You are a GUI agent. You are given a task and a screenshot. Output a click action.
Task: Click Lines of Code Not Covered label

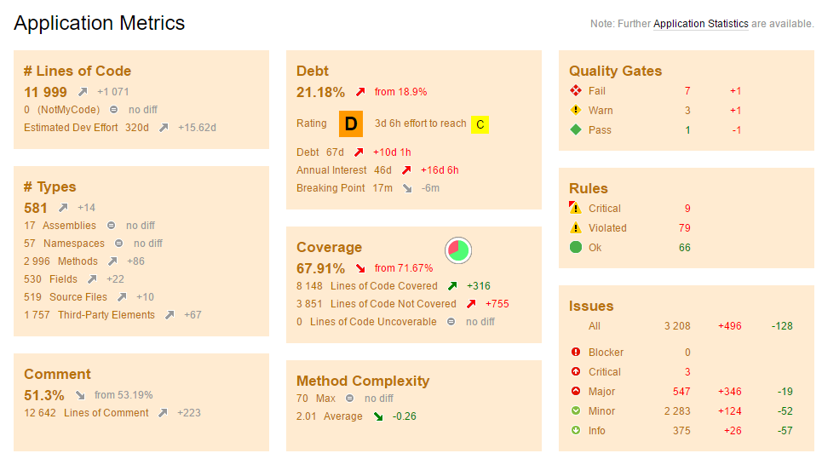(x=393, y=304)
